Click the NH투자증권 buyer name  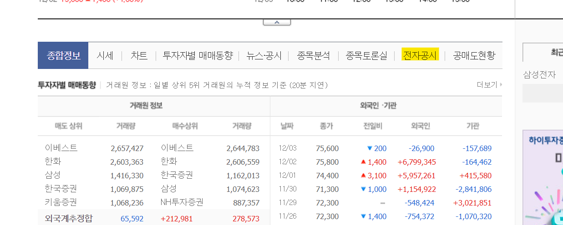tap(182, 202)
